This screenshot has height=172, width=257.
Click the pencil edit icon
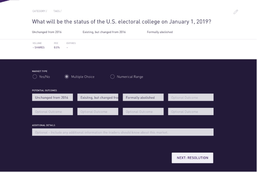click(236, 12)
